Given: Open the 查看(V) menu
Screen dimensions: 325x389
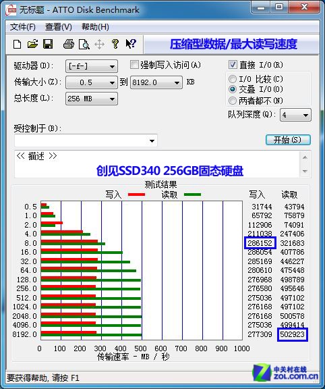Looking at the screenshot, I should 59,27.
